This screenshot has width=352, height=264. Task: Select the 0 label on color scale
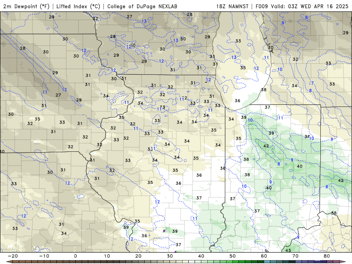pos(75,256)
